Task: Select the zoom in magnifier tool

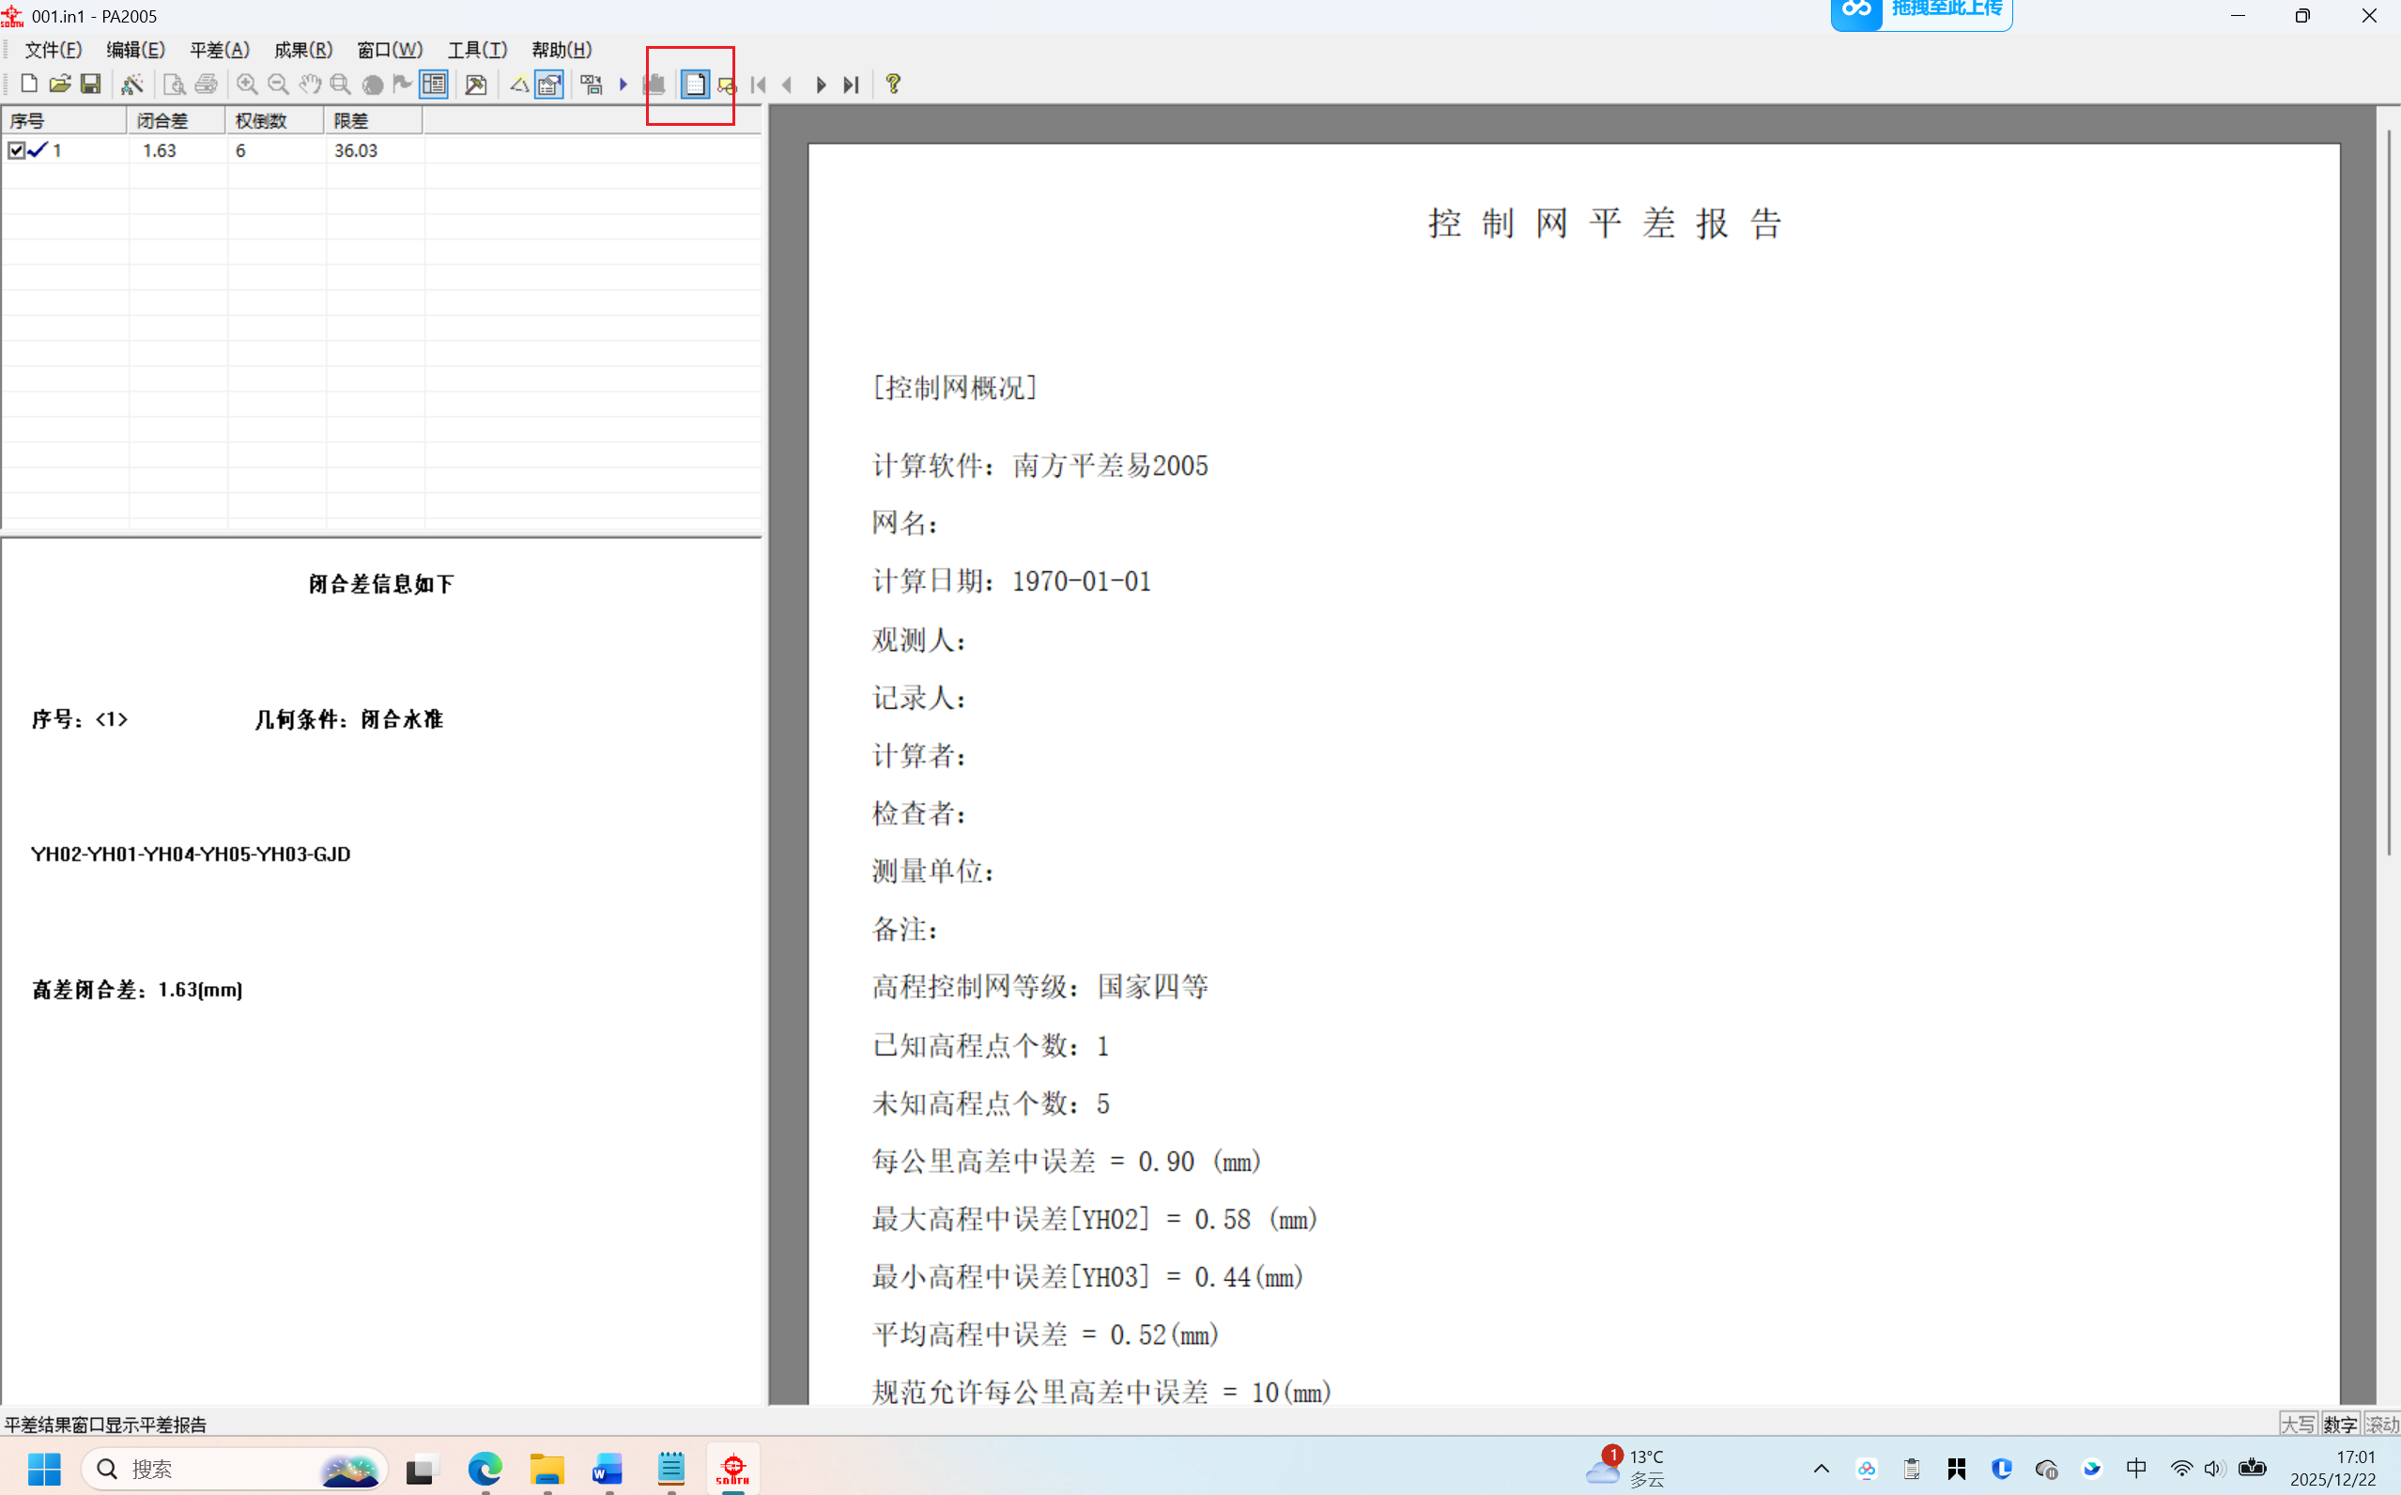Action: tap(247, 84)
